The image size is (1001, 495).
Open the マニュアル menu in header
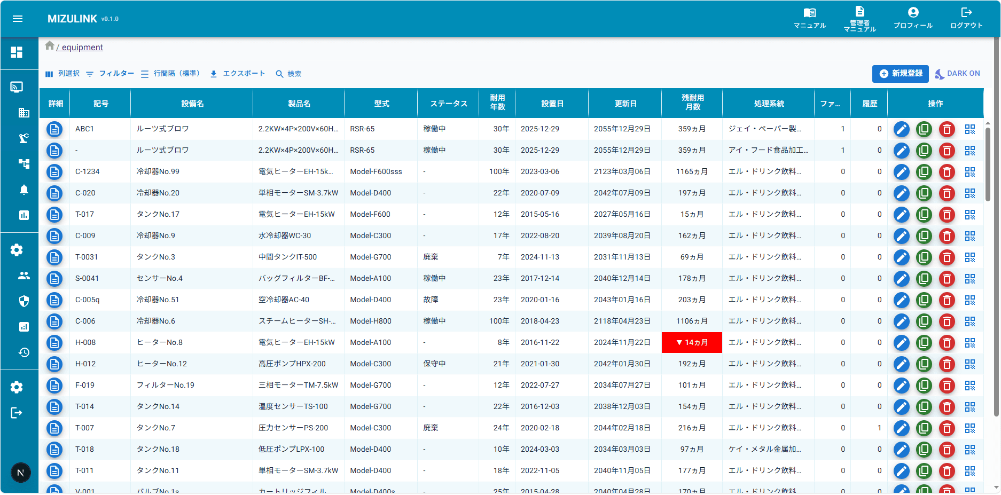coord(810,18)
